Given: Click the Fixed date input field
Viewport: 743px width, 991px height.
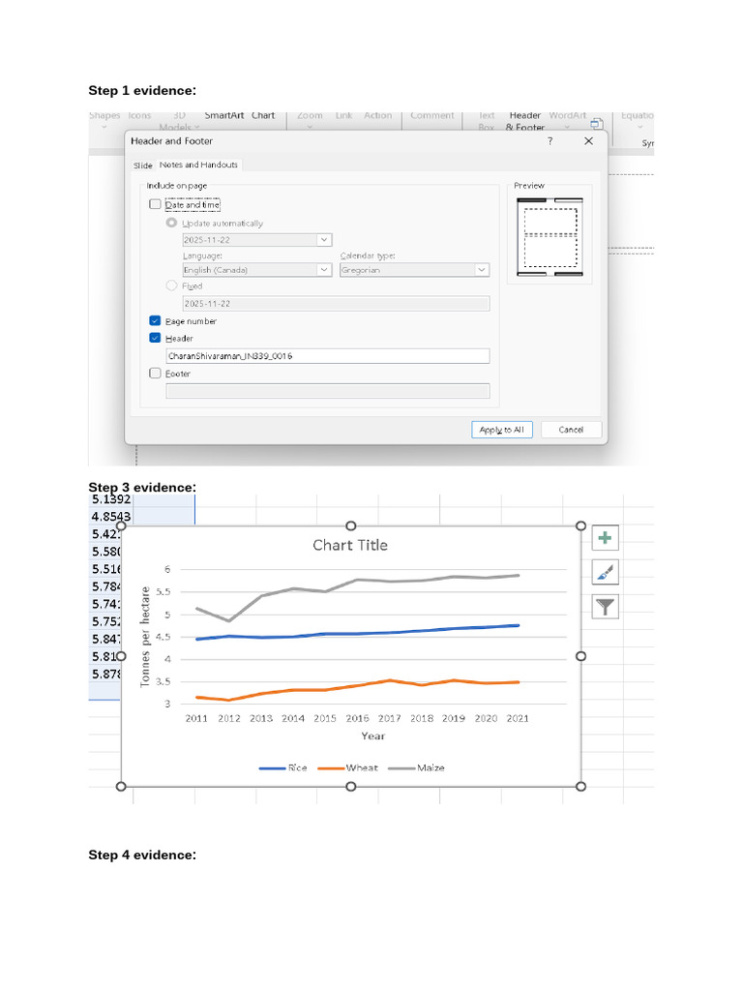Looking at the screenshot, I should (336, 303).
